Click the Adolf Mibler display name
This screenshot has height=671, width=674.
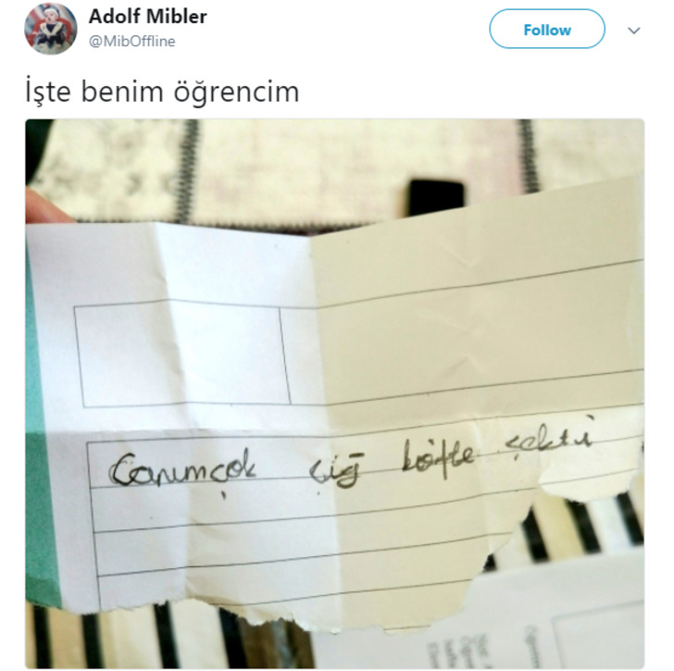coord(147,17)
